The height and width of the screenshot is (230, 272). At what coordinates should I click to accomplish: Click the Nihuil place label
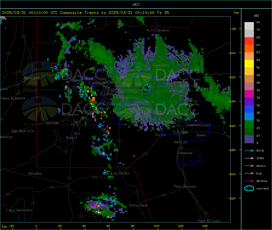(72, 138)
